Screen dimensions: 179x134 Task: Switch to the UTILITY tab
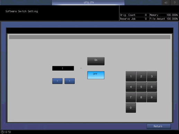coord(88,2)
